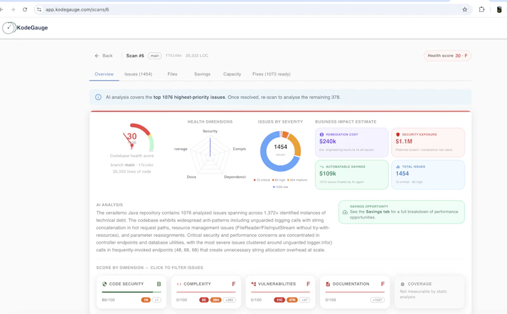This screenshot has width=507, height=314.
Task: Click the Code Security 86/100 progress bar
Action: click(x=132, y=292)
